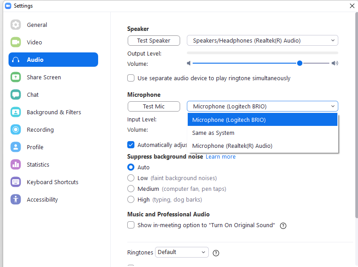Click the Test Speaker button
The height and width of the screenshot is (267, 358).
(x=154, y=41)
